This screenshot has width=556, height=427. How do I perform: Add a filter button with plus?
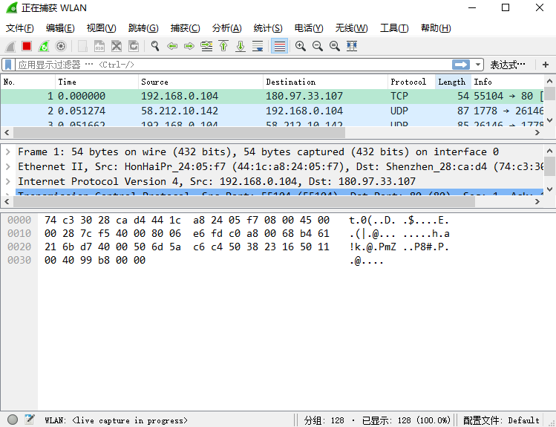pos(546,65)
